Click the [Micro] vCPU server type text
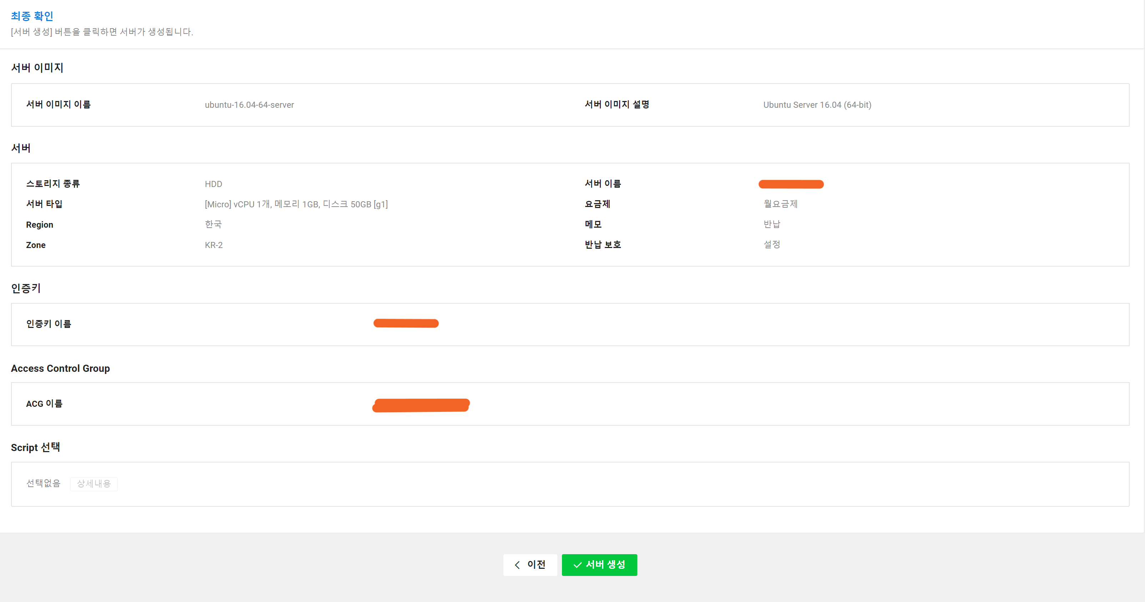The width and height of the screenshot is (1145, 602). 296,204
